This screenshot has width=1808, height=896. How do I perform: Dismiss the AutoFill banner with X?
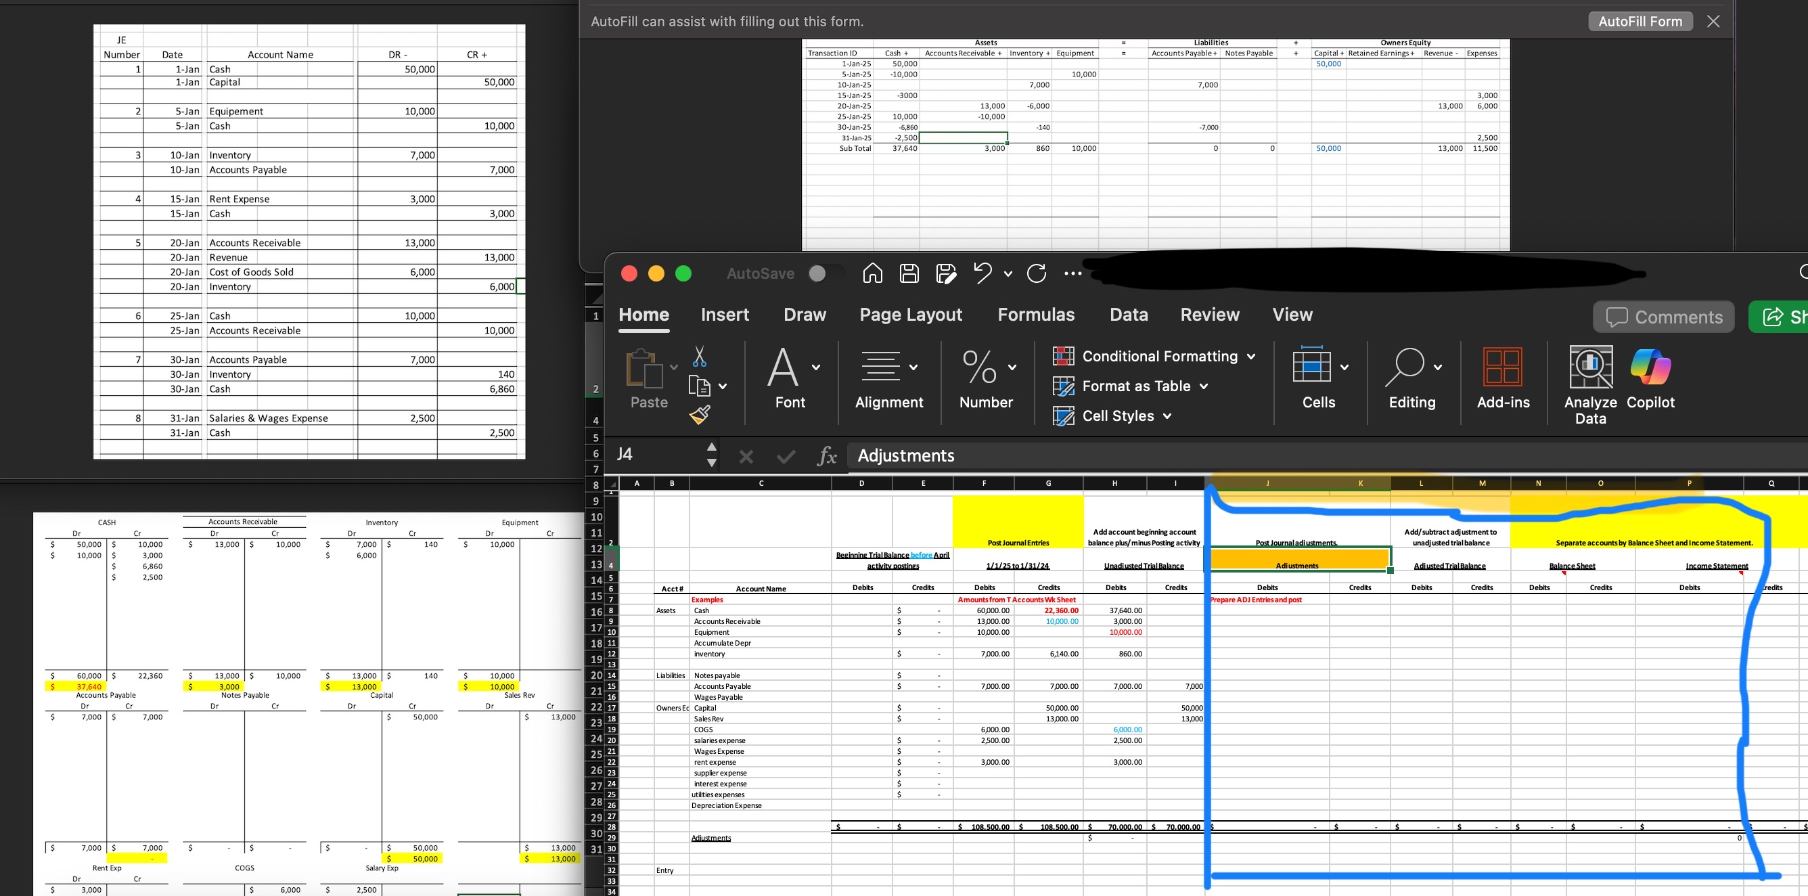click(x=1713, y=21)
